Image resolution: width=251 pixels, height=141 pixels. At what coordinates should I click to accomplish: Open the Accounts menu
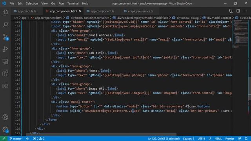point(5,117)
